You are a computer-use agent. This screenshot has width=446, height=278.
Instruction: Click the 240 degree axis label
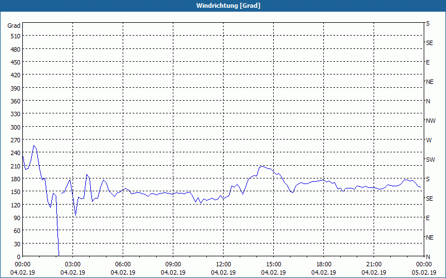[x=16, y=153]
